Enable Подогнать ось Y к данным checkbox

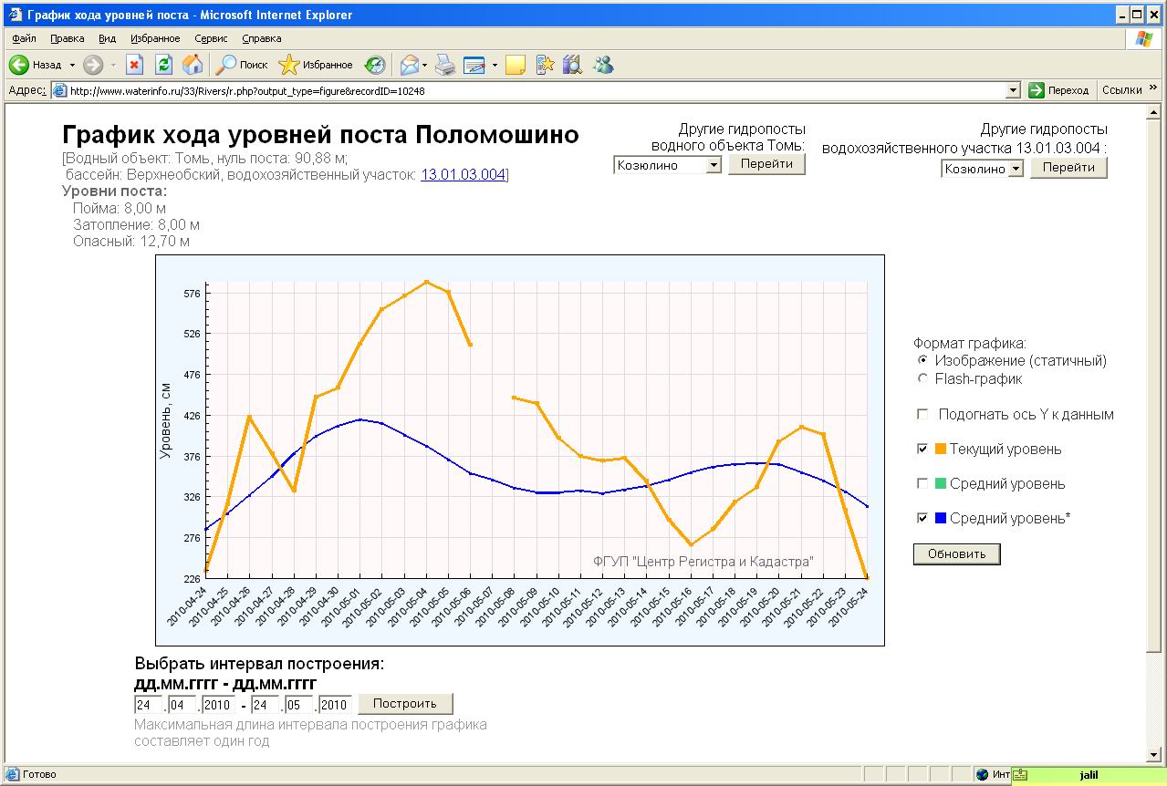pyautogui.click(x=922, y=415)
